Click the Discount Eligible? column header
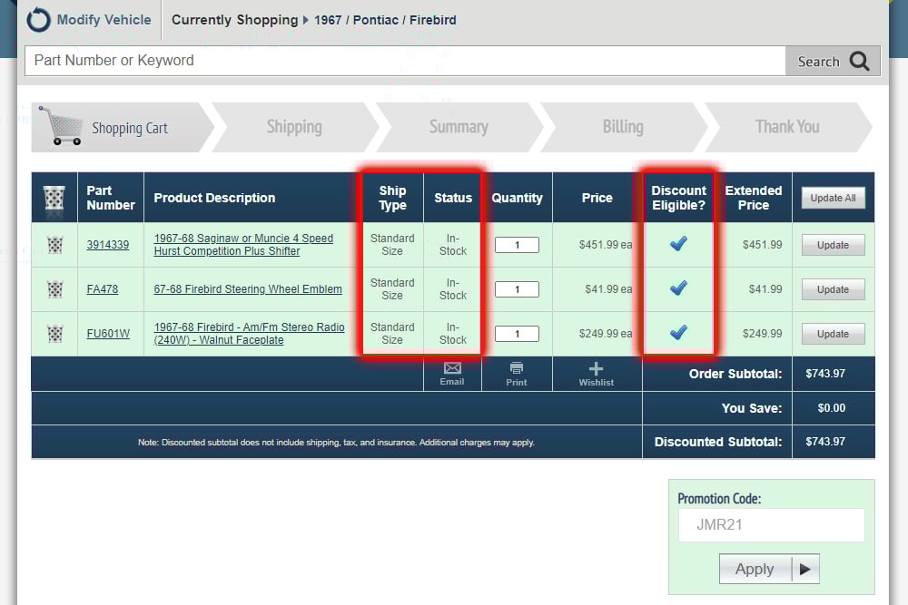This screenshot has width=908, height=605. click(x=678, y=198)
